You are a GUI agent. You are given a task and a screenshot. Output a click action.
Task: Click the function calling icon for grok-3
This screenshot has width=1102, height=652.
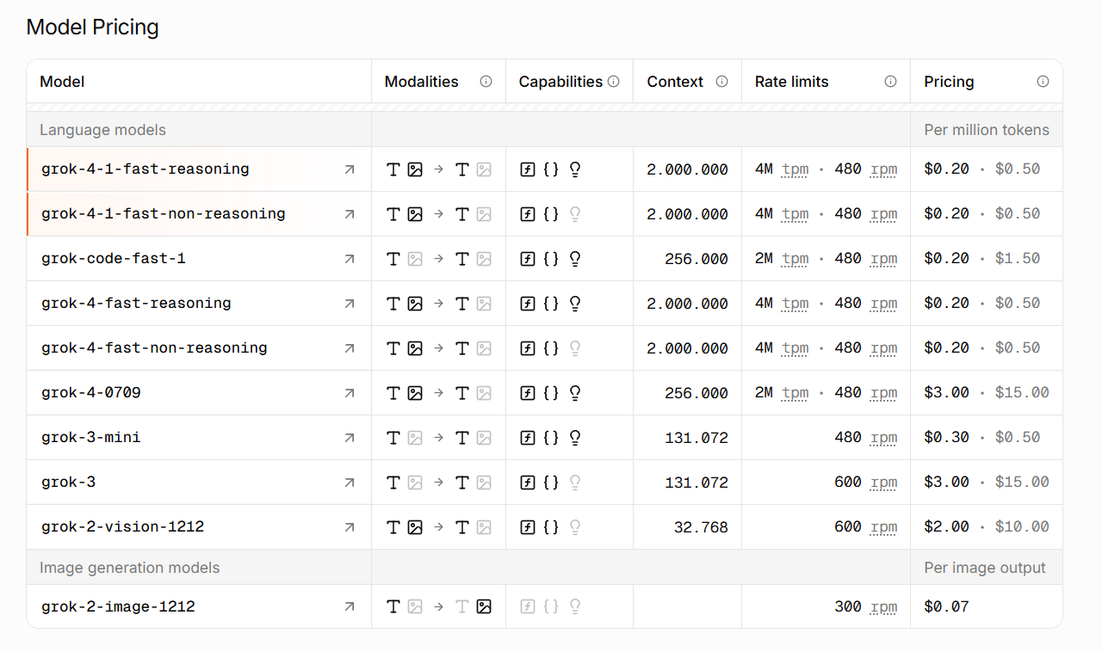tap(528, 483)
